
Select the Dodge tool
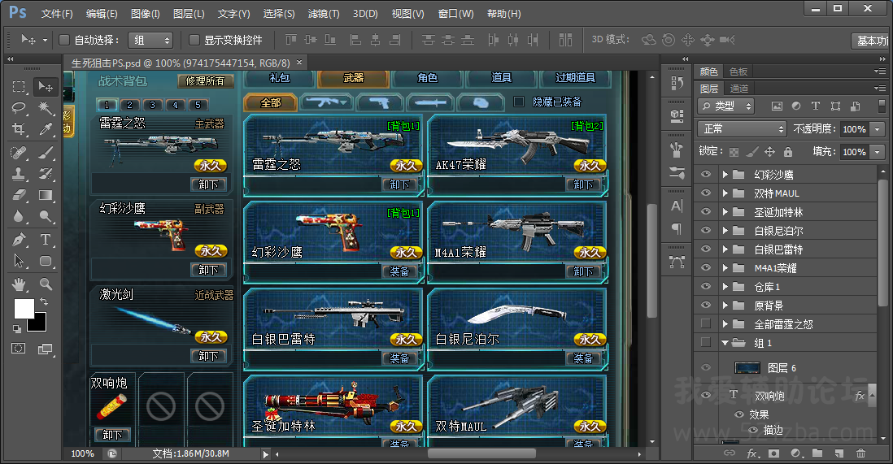click(45, 216)
